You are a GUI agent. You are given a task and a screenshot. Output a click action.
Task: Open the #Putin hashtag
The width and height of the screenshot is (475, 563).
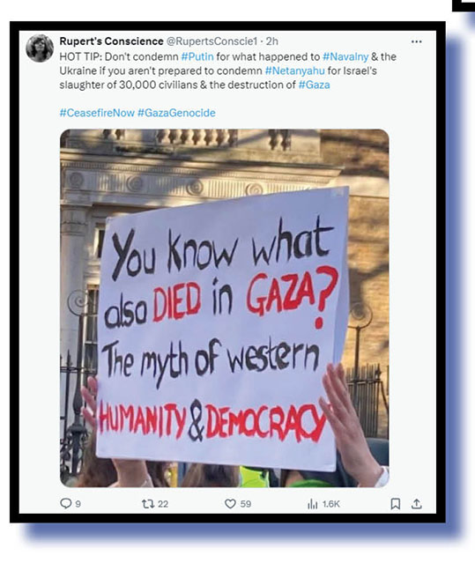(197, 56)
